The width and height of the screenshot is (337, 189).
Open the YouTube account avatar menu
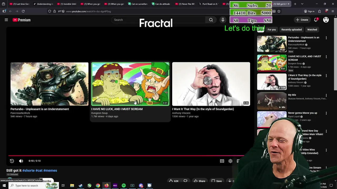tap(326, 20)
